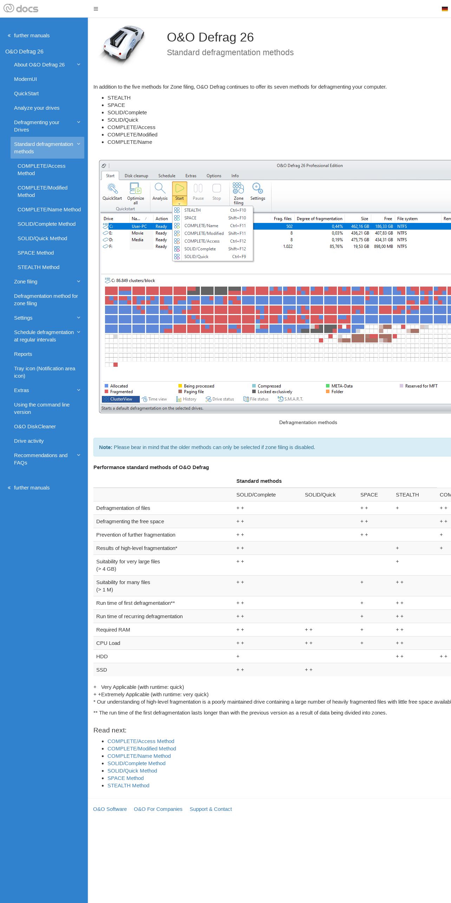Image resolution: width=451 pixels, height=903 pixels.
Task: Open the Start ribbon tab
Action: pyautogui.click(x=110, y=176)
